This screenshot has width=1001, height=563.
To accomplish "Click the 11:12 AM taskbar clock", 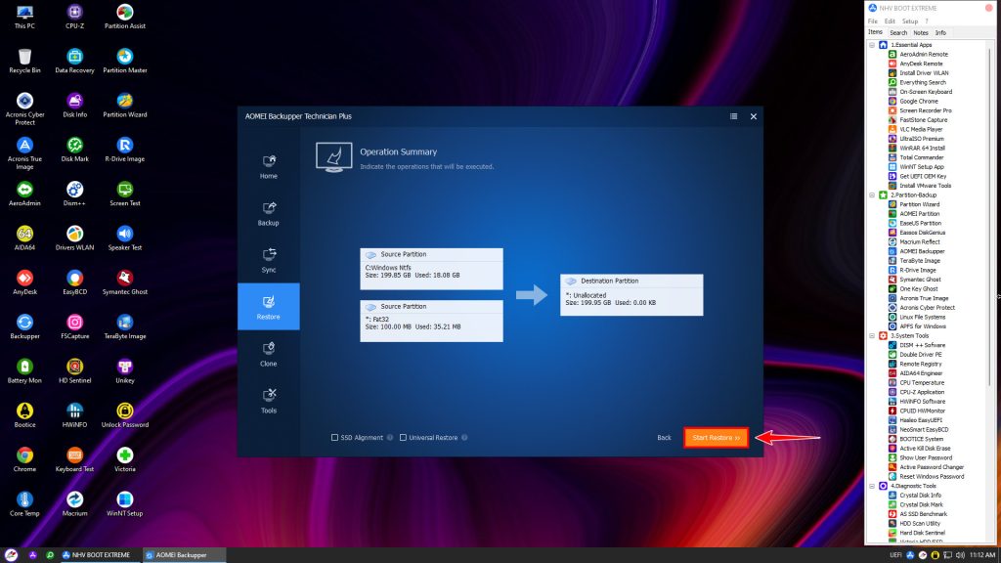I will [x=982, y=555].
